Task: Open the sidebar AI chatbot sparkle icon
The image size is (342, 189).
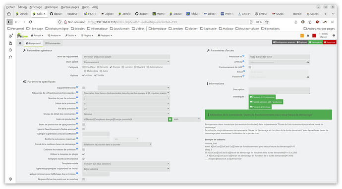Action: [x=10, y=36]
